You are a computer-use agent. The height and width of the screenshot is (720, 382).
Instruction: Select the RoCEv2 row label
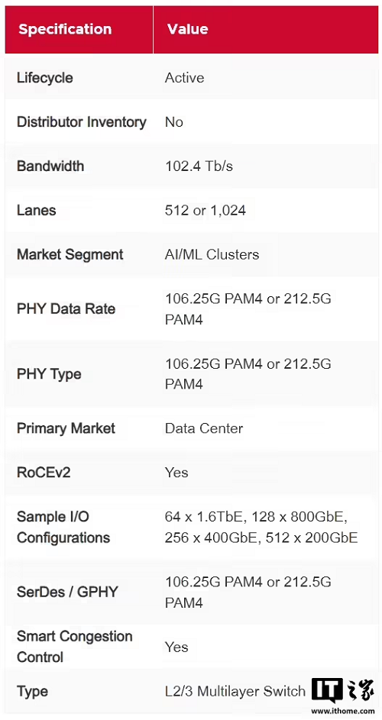click(44, 473)
